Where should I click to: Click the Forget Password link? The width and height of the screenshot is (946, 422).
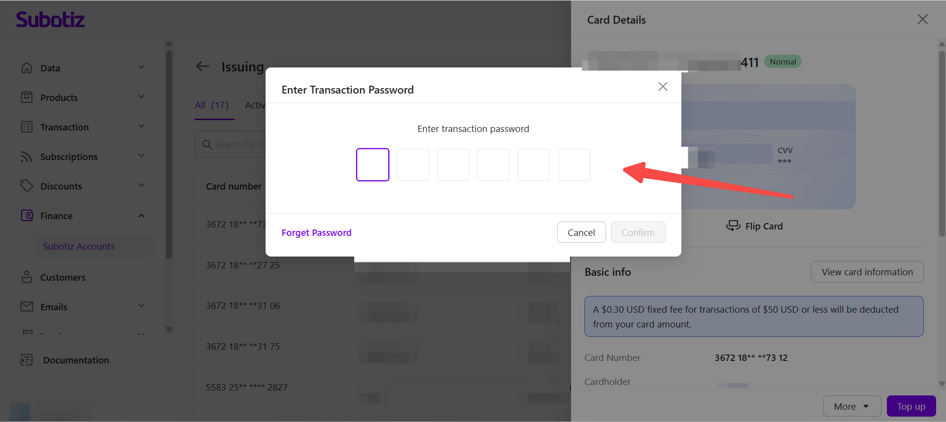click(316, 232)
